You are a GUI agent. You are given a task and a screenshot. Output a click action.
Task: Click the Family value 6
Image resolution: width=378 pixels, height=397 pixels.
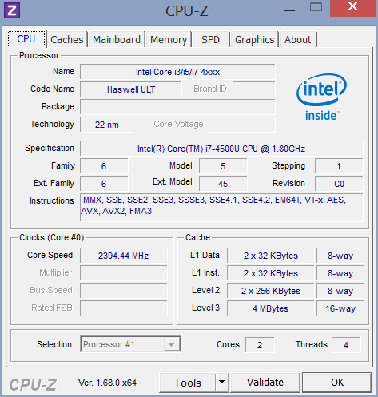[x=104, y=166]
